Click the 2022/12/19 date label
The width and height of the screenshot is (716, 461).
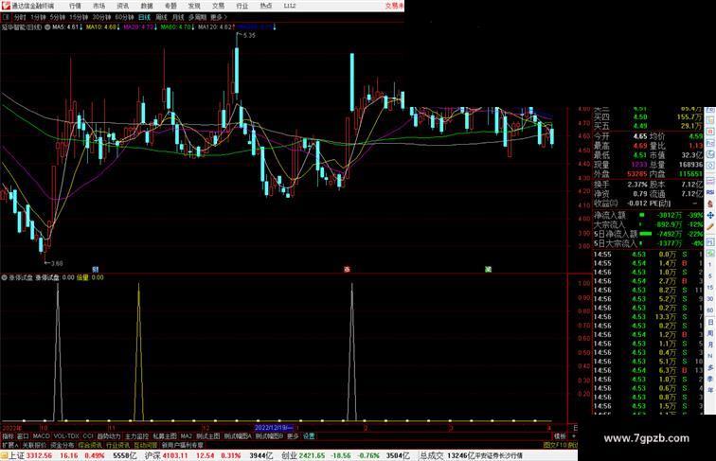coord(274,428)
